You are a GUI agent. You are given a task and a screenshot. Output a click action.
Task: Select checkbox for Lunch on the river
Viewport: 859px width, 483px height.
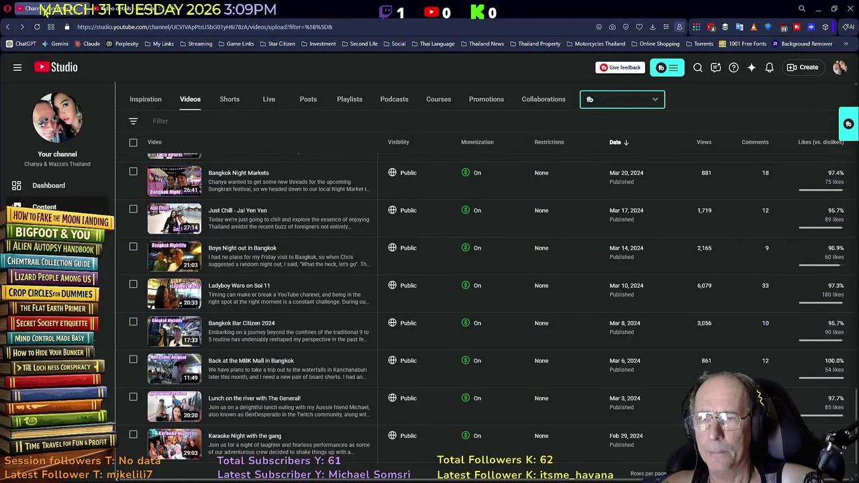point(133,397)
